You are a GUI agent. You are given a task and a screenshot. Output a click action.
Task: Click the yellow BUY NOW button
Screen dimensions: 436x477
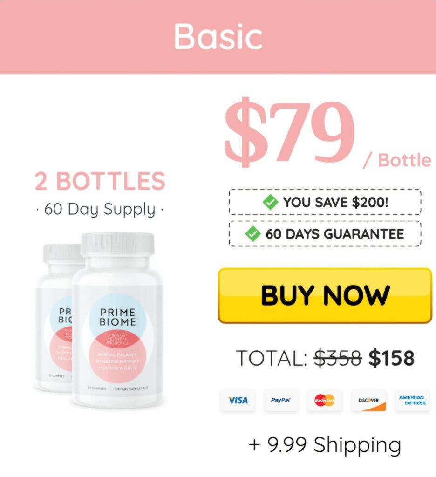click(325, 295)
